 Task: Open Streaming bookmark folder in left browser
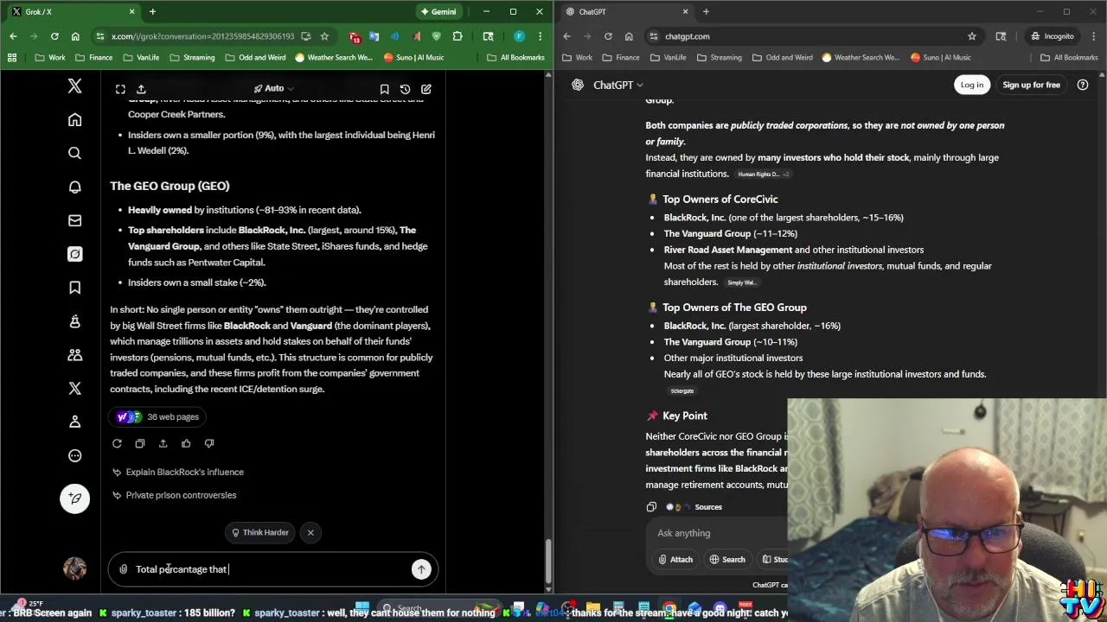[191, 57]
